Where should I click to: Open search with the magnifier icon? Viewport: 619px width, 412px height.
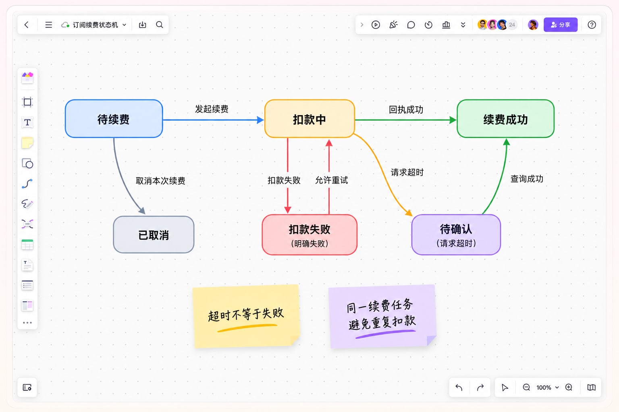(160, 25)
